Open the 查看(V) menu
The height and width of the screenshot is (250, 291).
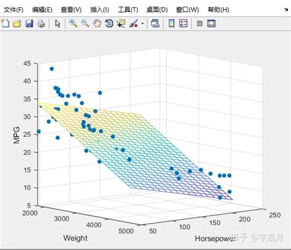(71, 10)
